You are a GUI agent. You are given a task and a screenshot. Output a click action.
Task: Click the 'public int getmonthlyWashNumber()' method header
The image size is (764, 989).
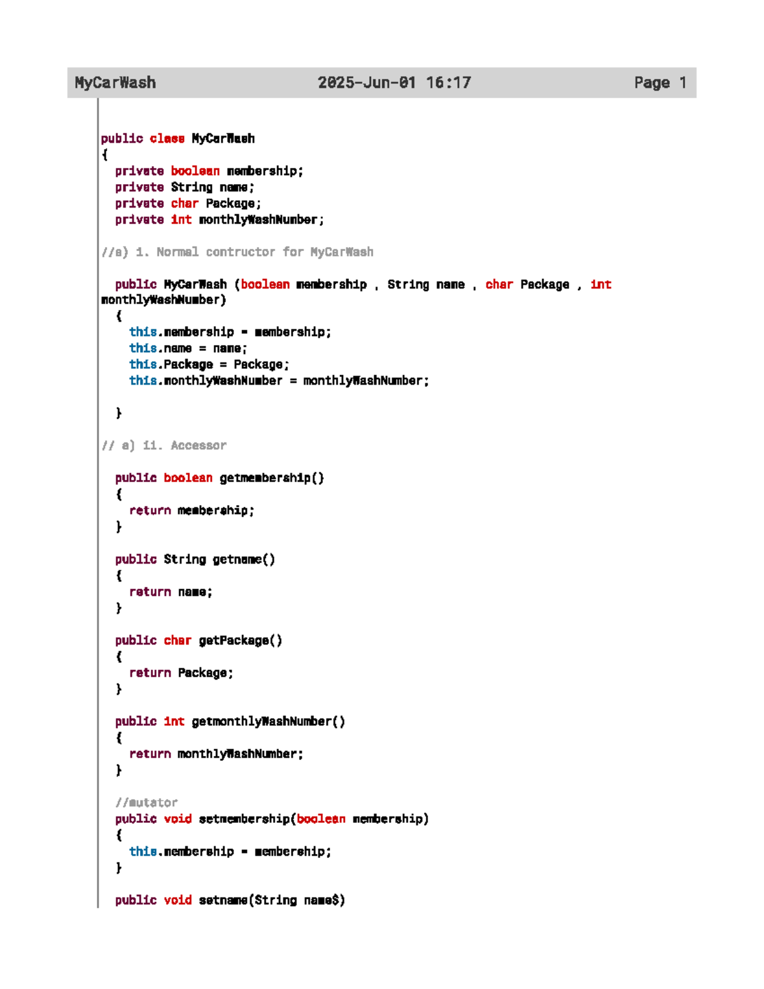(x=230, y=722)
